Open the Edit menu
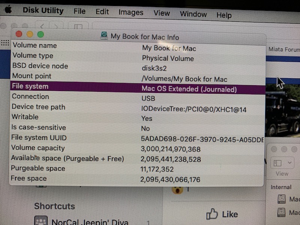The height and width of the screenshot is (225, 300). [x=102, y=12]
